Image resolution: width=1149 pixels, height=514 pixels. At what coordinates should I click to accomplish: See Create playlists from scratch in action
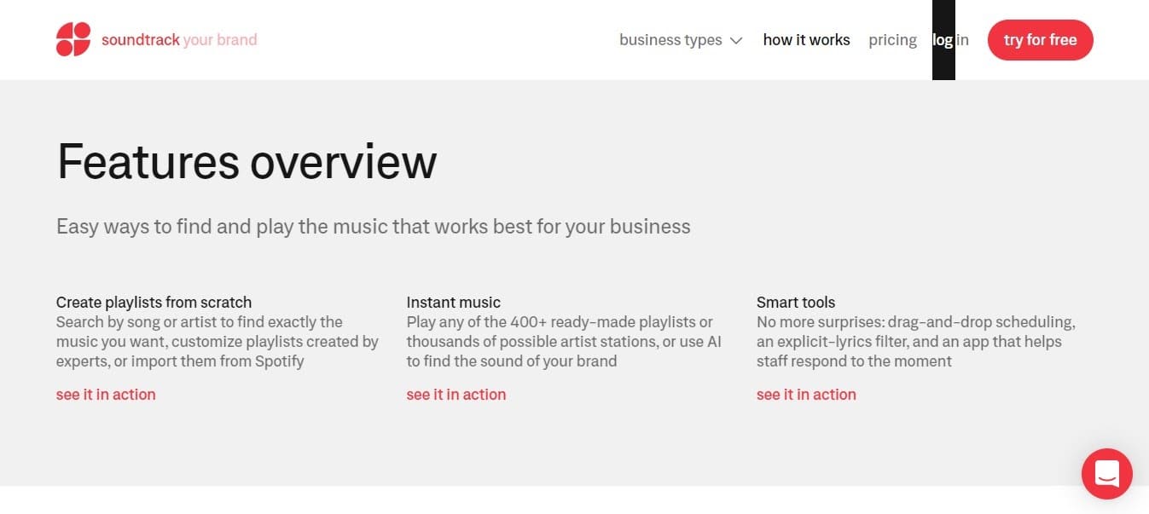[x=106, y=395]
